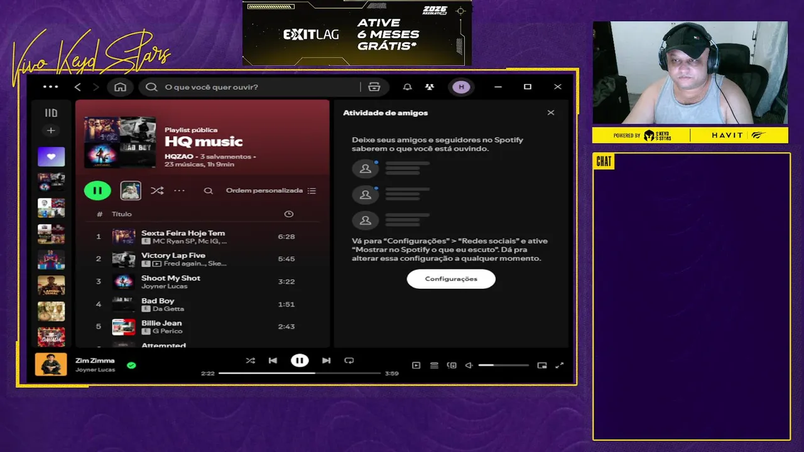
Task: Pause playback in the bottom player bar
Action: point(300,360)
